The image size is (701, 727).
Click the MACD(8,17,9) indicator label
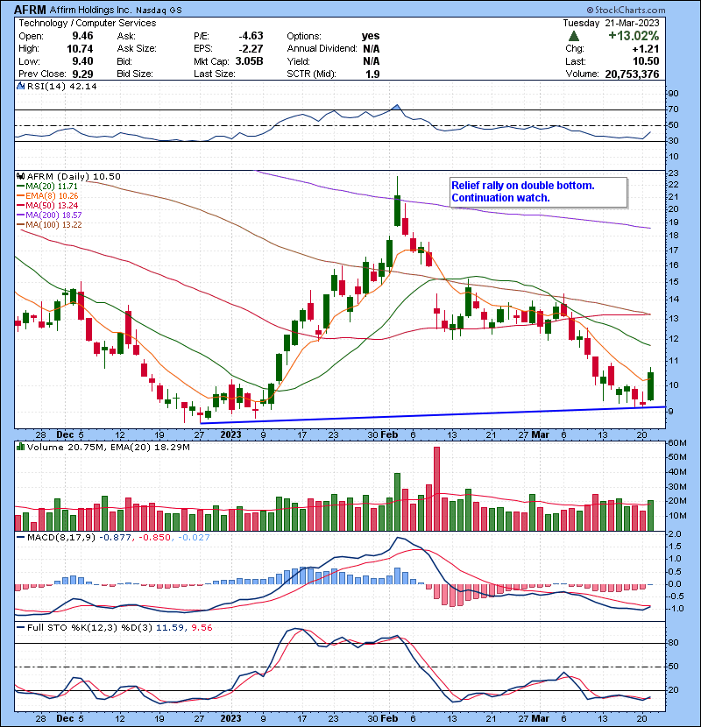(x=61, y=538)
